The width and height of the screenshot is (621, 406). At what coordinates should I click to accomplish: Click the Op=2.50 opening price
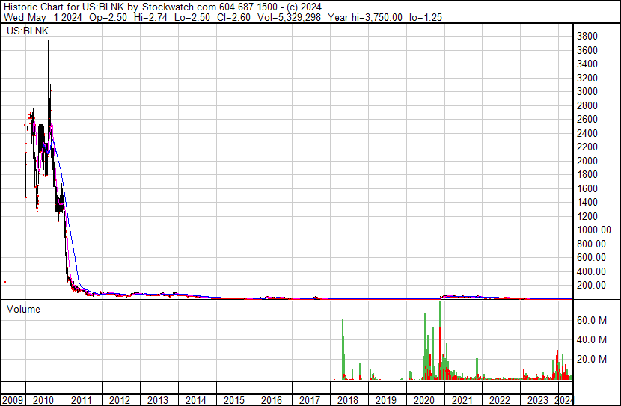[108, 17]
